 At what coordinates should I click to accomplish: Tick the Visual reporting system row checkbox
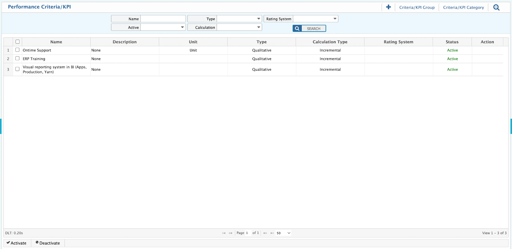(x=18, y=69)
